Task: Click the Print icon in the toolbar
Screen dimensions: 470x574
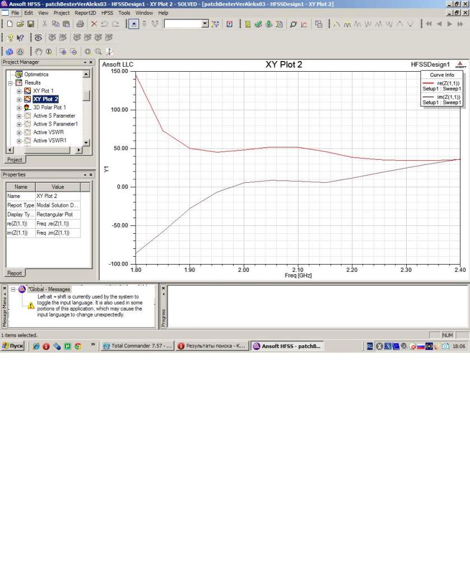Action: 80,24
